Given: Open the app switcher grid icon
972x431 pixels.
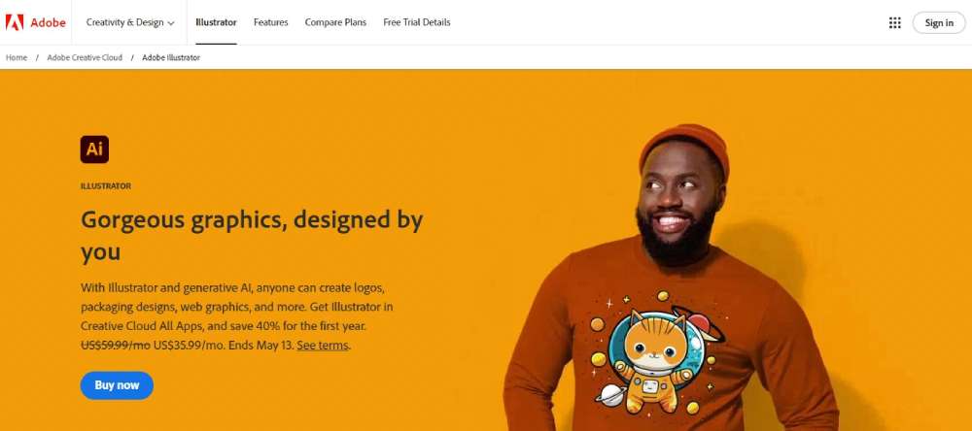Looking at the screenshot, I should coord(894,22).
